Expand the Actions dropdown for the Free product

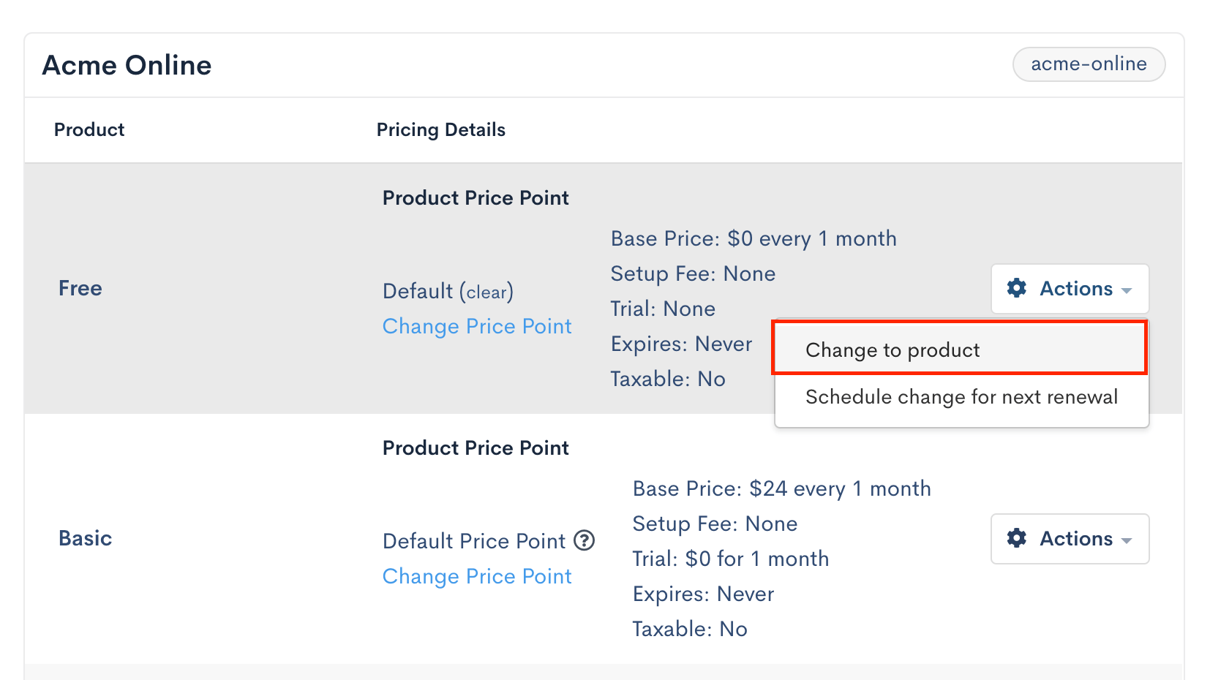tap(1070, 288)
